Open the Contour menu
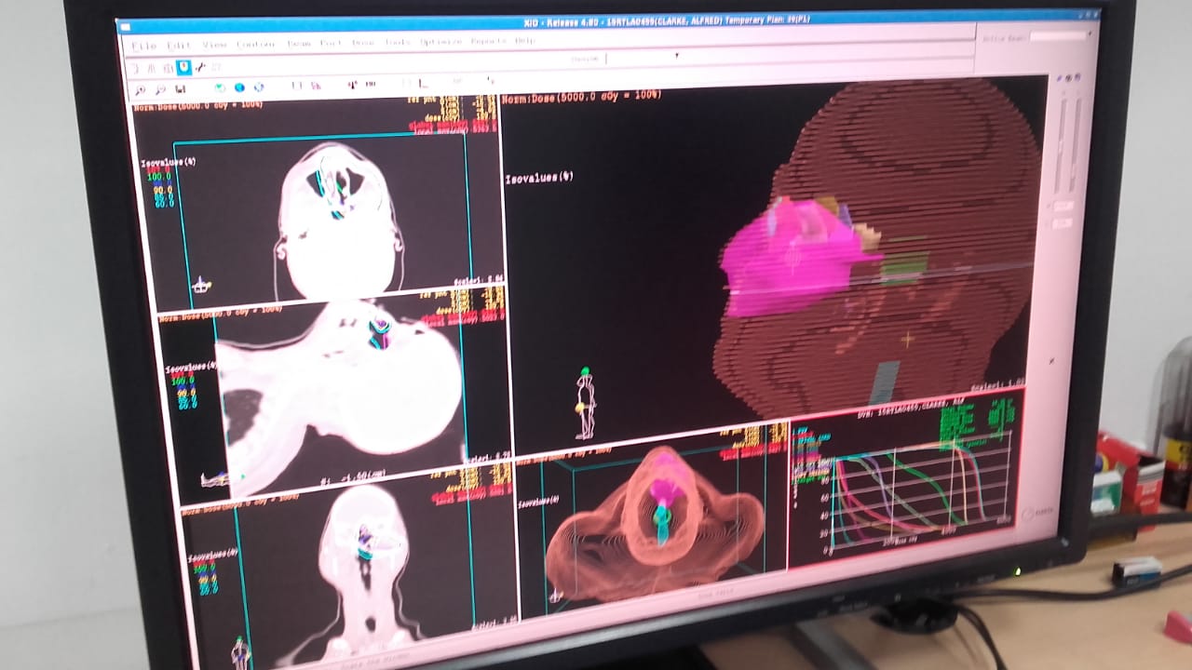This screenshot has width=1192, height=670. tap(254, 44)
